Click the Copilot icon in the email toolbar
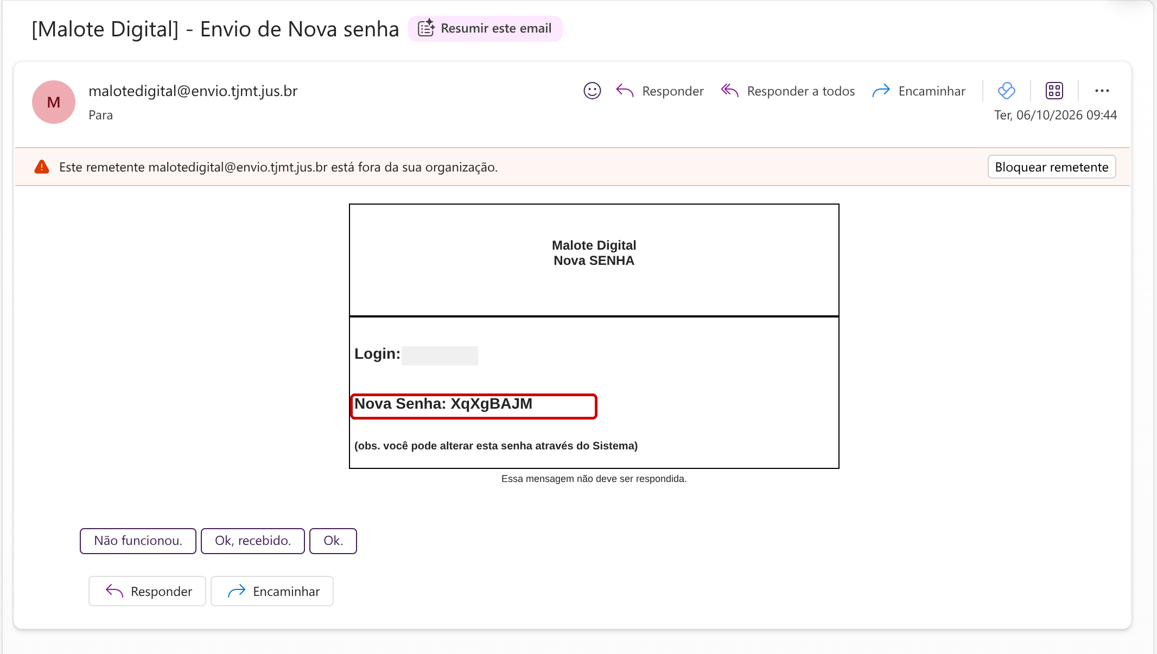The height and width of the screenshot is (654, 1157). [x=1007, y=91]
